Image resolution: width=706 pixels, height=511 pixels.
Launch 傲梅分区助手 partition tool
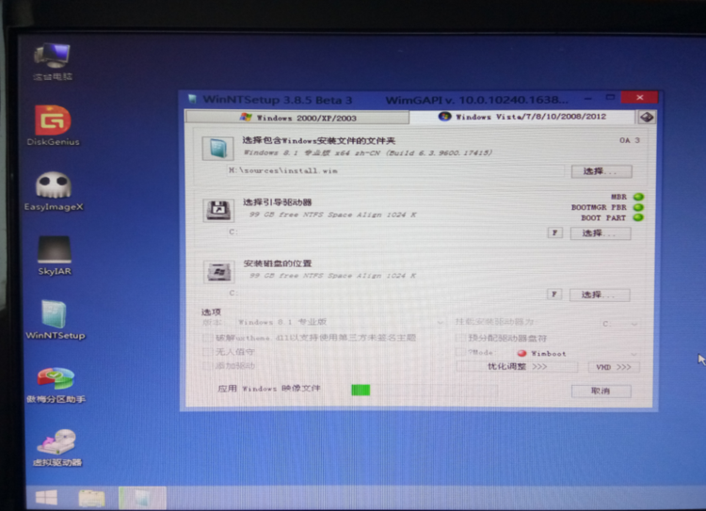pyautogui.click(x=56, y=385)
